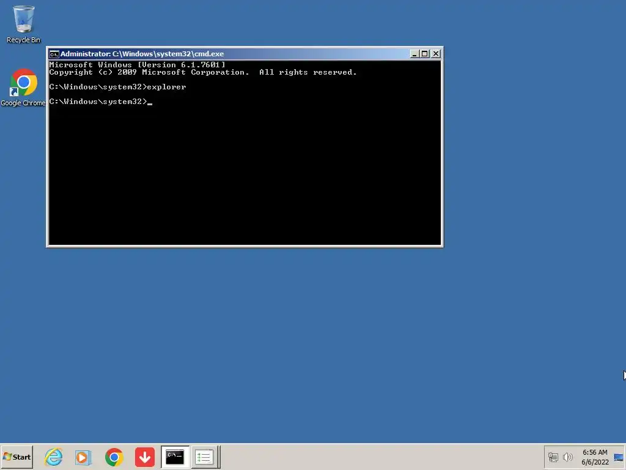Open the green list app in taskbar
The image size is (626, 470).
click(x=204, y=457)
